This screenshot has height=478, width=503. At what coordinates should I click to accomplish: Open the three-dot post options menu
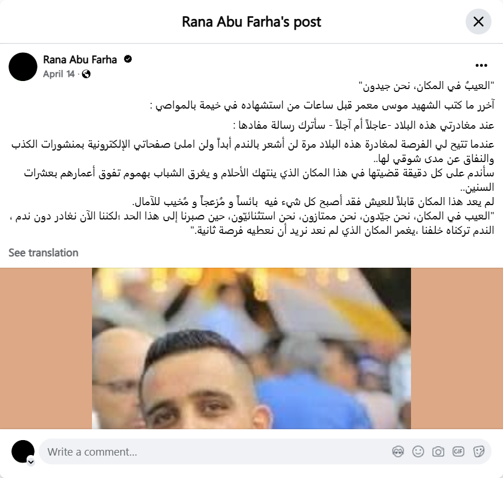tap(481, 65)
